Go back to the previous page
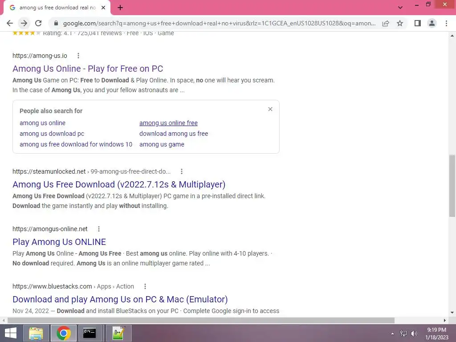The height and width of the screenshot is (342, 456). point(10,23)
